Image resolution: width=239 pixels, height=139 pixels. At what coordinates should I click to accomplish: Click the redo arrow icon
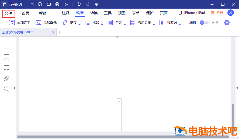[88, 4]
